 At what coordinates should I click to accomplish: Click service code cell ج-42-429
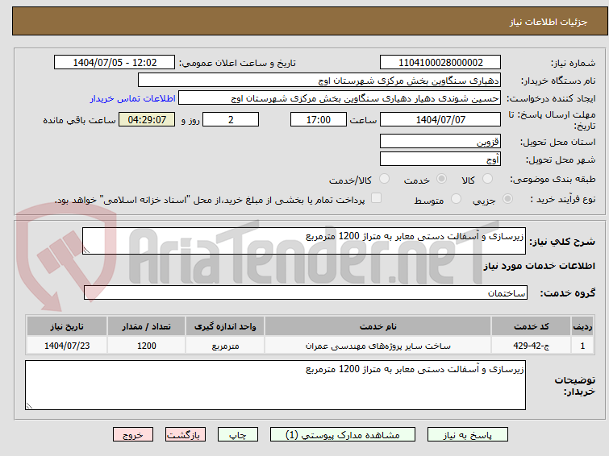click(x=531, y=346)
